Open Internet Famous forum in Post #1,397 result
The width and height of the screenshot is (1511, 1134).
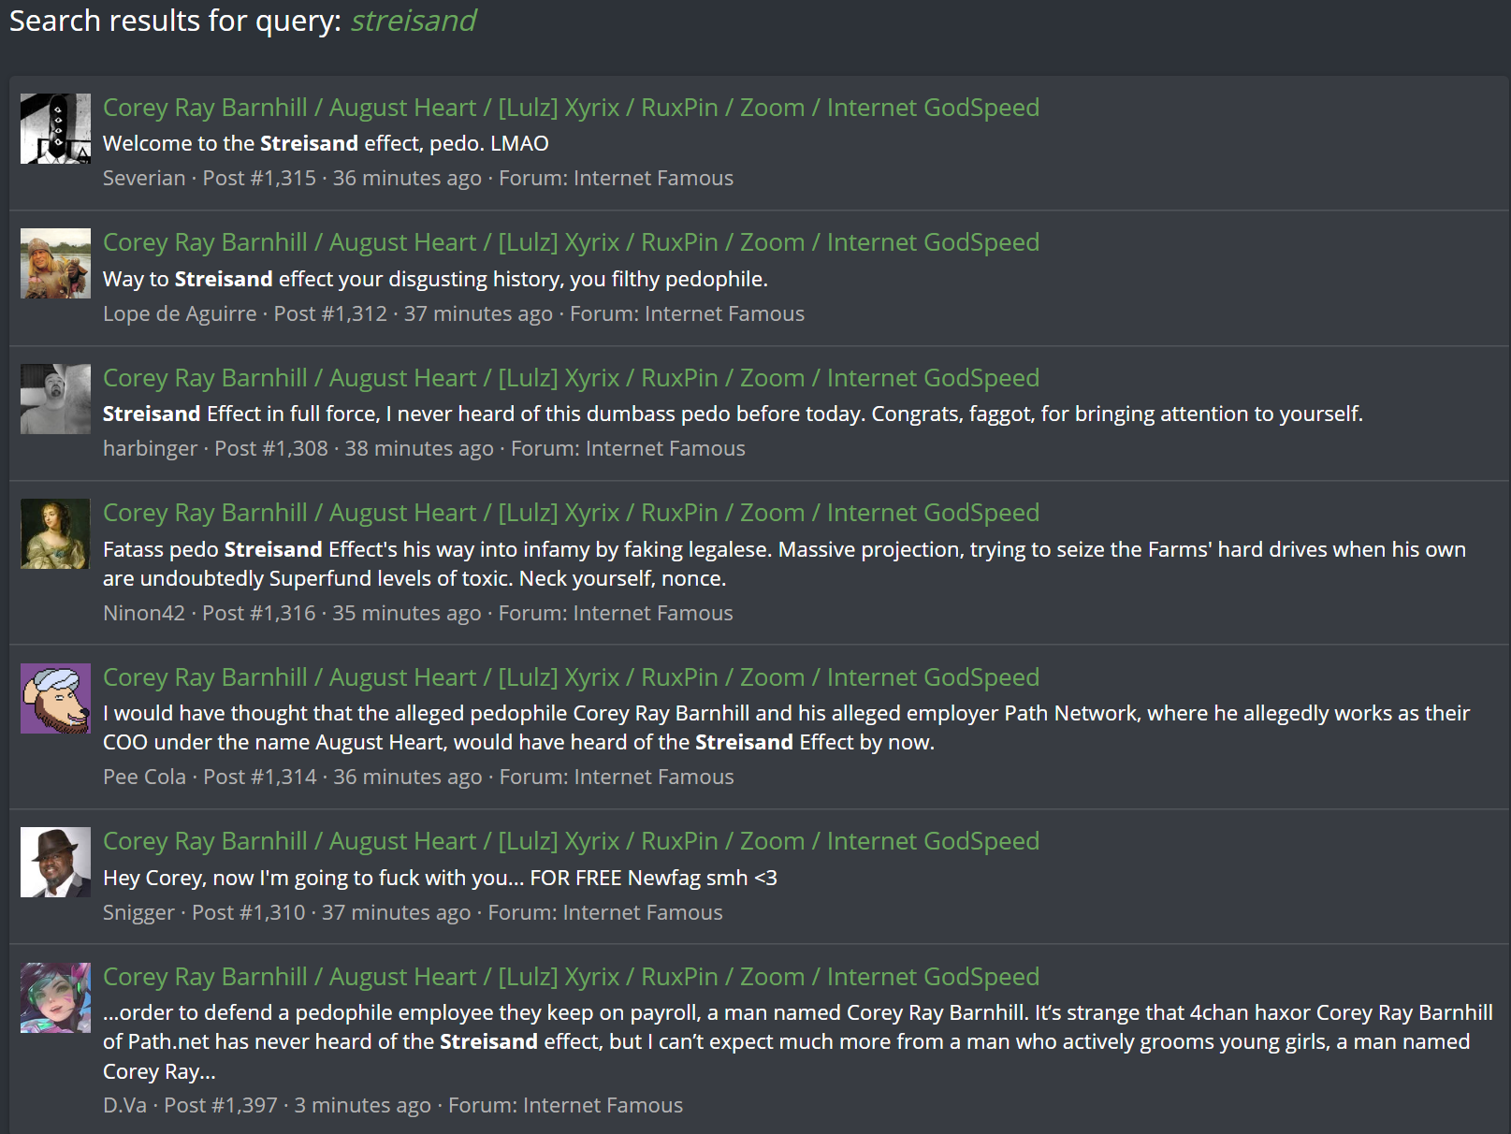click(603, 1105)
